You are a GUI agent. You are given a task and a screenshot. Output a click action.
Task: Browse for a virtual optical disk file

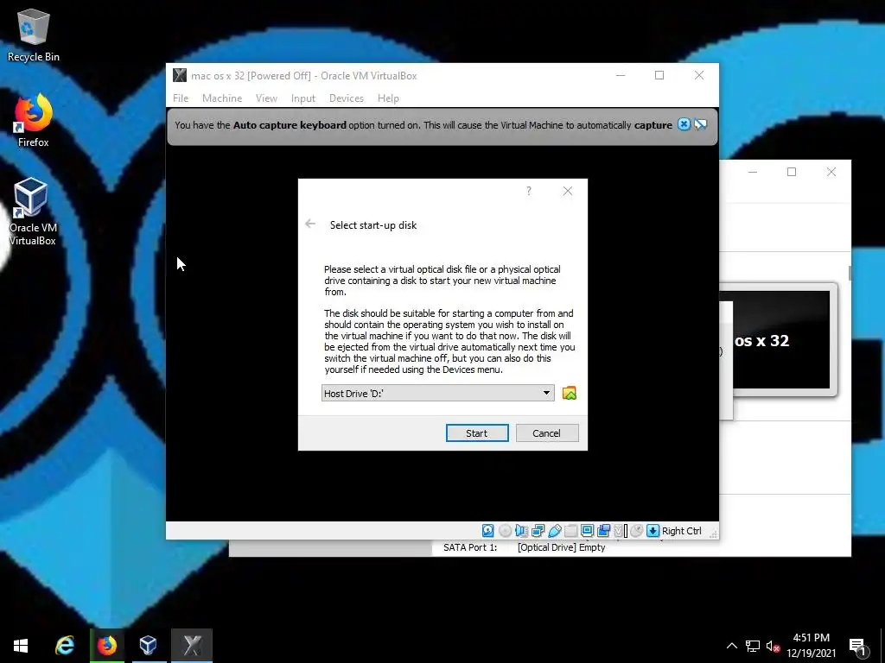570,393
